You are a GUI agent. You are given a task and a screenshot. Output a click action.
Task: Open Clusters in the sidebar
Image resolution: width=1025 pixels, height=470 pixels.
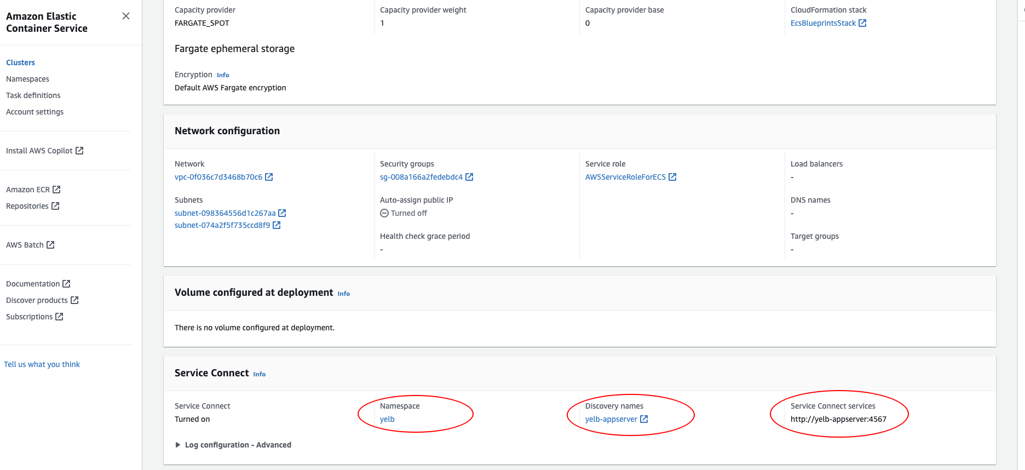[20, 62]
